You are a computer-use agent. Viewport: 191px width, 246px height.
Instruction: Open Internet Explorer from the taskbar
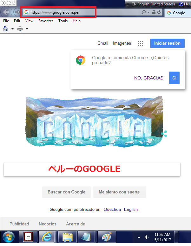pos(47,237)
